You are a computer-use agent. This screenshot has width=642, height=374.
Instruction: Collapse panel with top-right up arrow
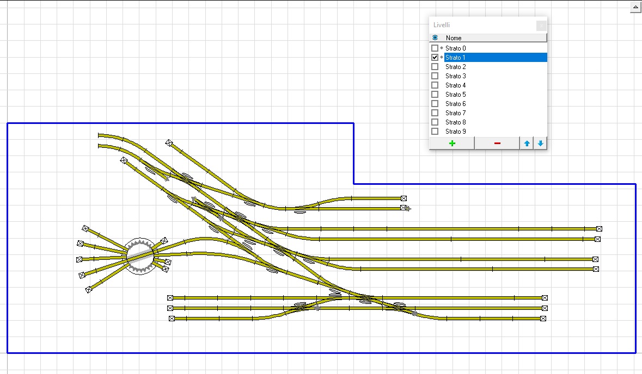pyautogui.click(x=635, y=8)
